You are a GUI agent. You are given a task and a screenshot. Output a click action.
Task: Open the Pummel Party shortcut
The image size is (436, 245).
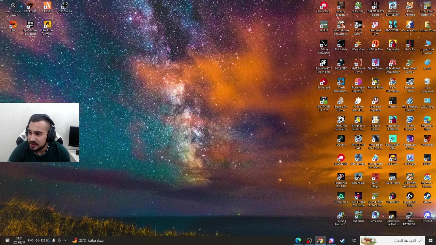pyautogui.click(x=375, y=28)
